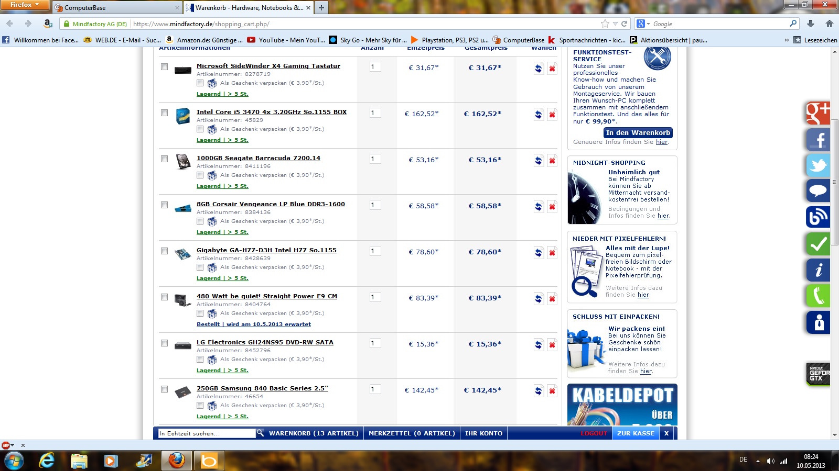This screenshot has width=839, height=471.
Task: Click the quantity field for Seagate Barracuda
Action: click(x=375, y=159)
